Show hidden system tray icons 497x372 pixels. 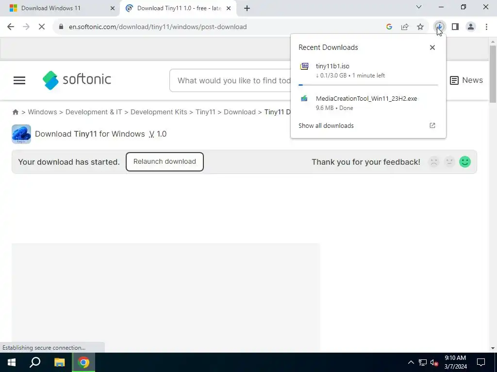[411, 362]
